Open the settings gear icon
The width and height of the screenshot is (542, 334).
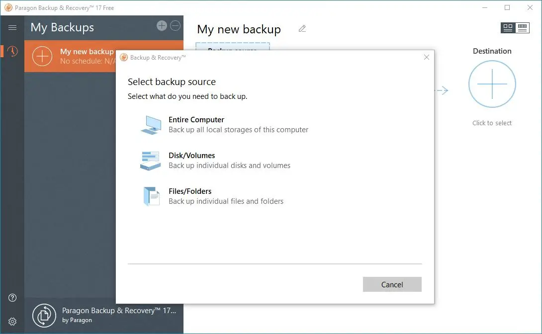click(x=12, y=322)
